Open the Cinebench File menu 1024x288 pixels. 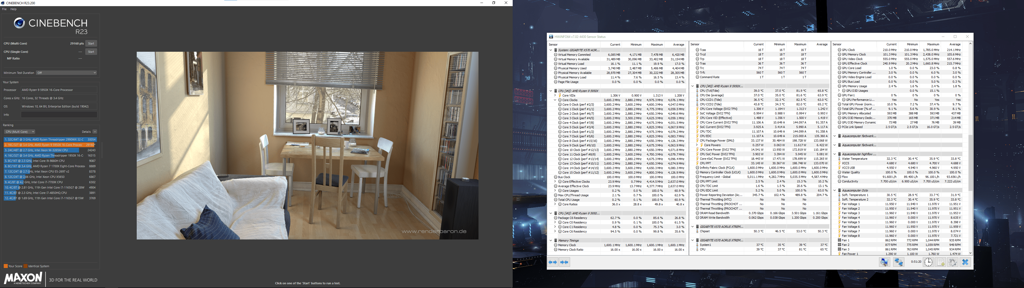(x=4, y=9)
